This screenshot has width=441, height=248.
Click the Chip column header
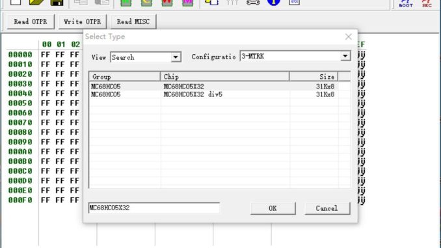point(224,77)
